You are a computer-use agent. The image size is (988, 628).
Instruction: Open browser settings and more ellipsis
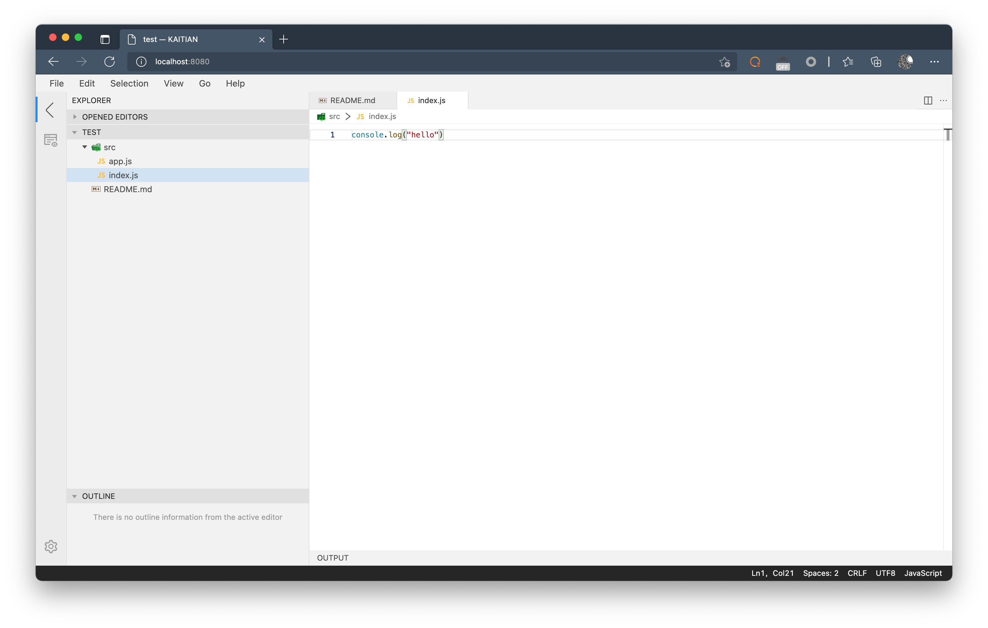click(x=934, y=61)
